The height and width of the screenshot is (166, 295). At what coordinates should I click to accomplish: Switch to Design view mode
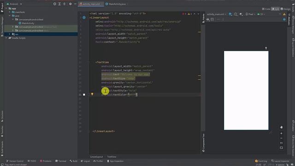(x=285, y=9)
